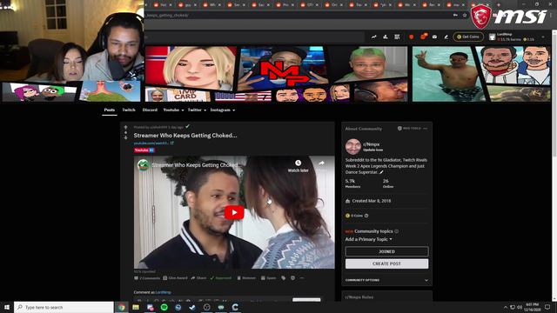
Task: Click the JOINED button
Action: tap(386, 251)
